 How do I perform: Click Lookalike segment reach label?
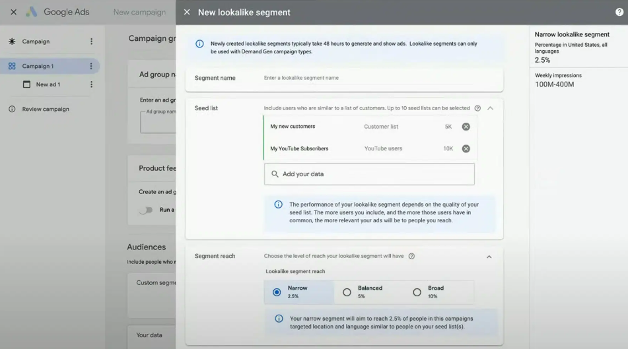tap(295, 271)
